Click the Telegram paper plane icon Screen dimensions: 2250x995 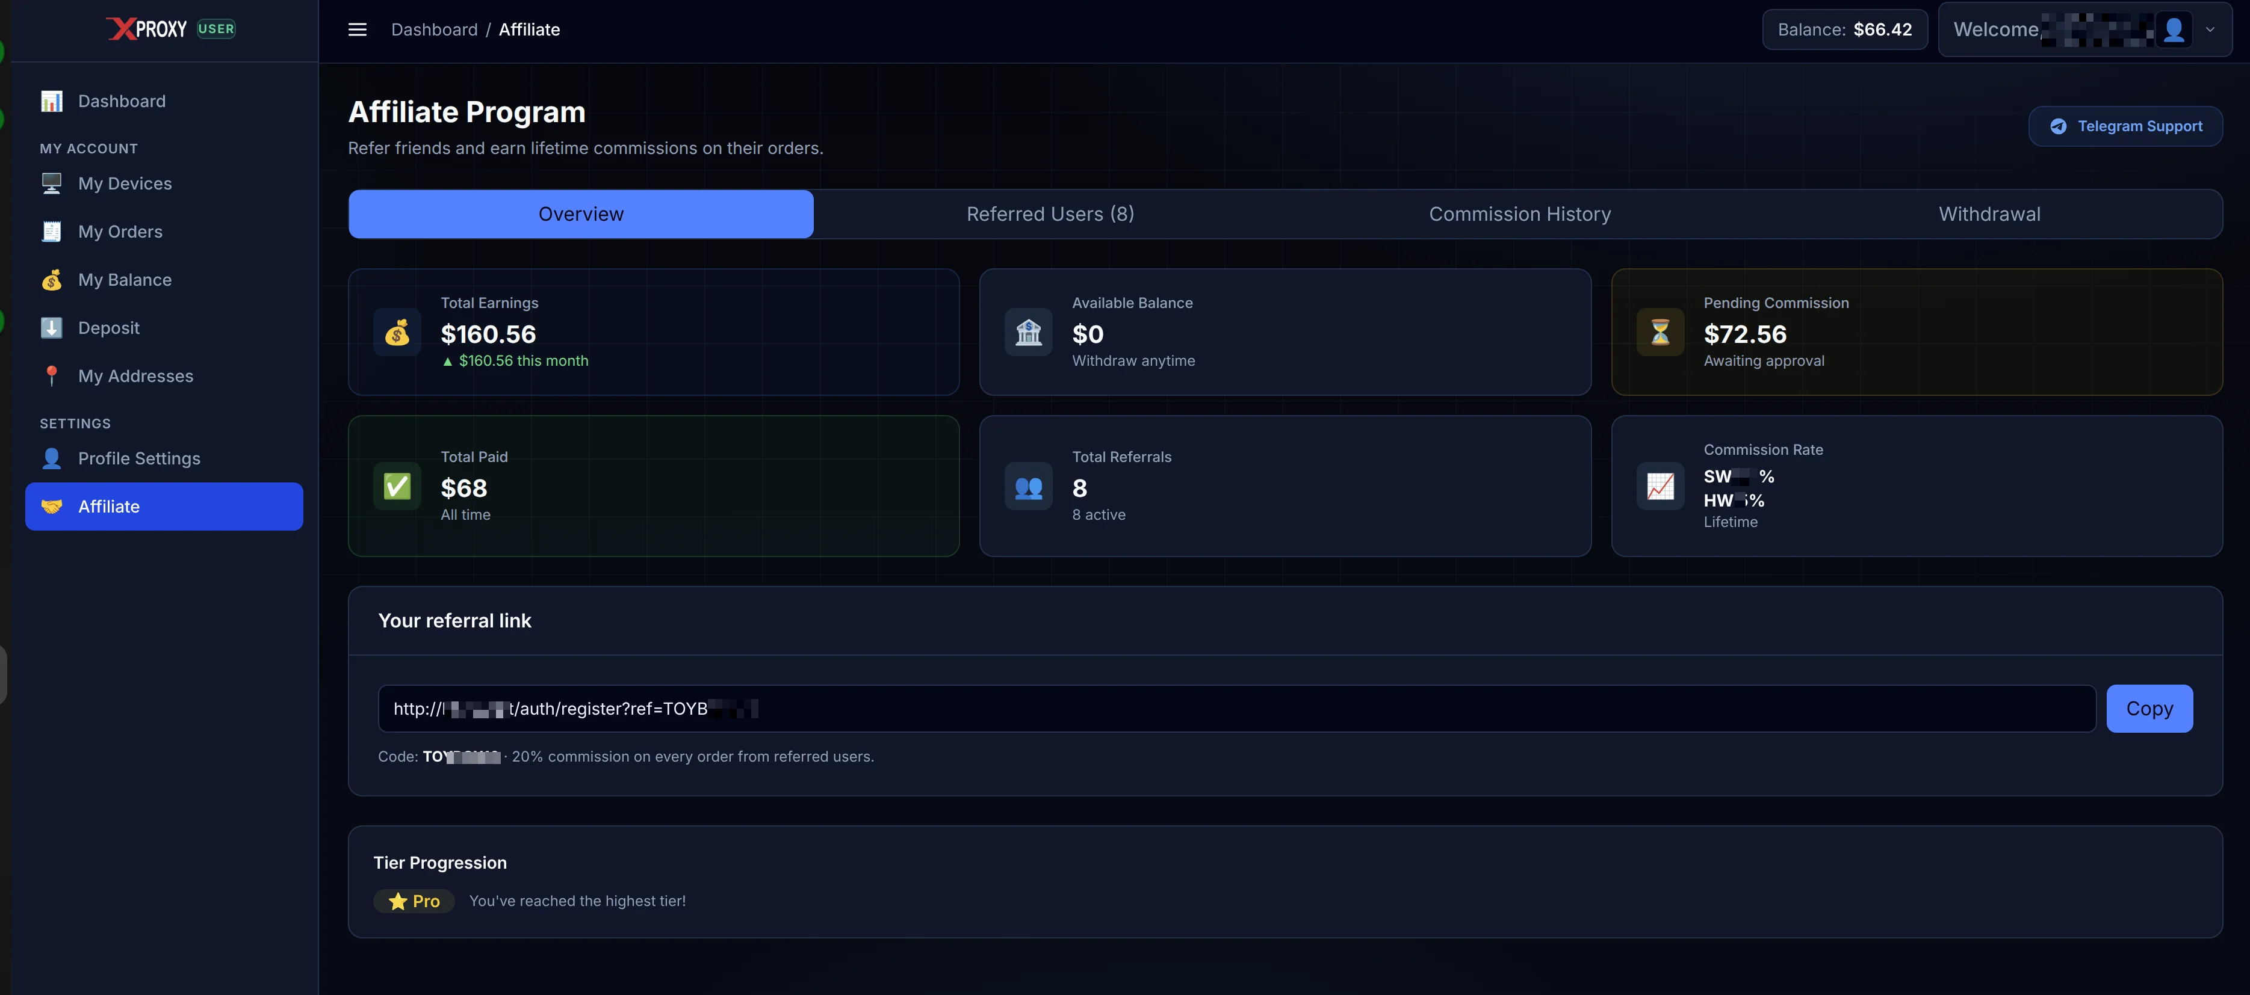[2059, 126]
